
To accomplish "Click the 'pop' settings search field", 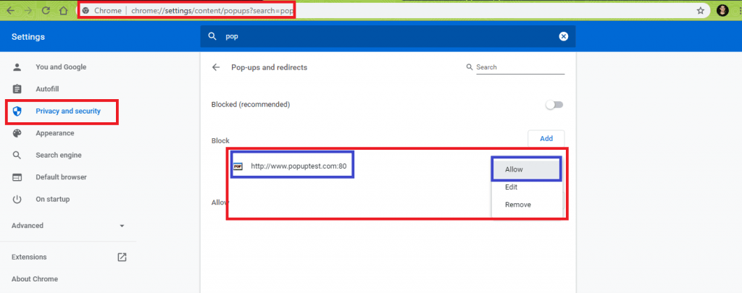I will point(388,36).
